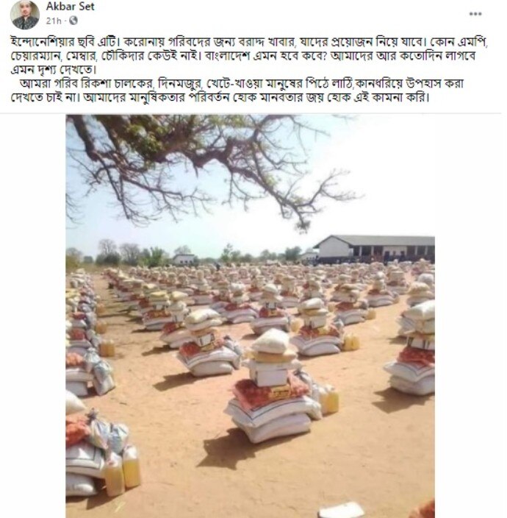Viewport: 507px width, 518px height.
Task: Click the last line of the post caption
Action: tap(220, 98)
